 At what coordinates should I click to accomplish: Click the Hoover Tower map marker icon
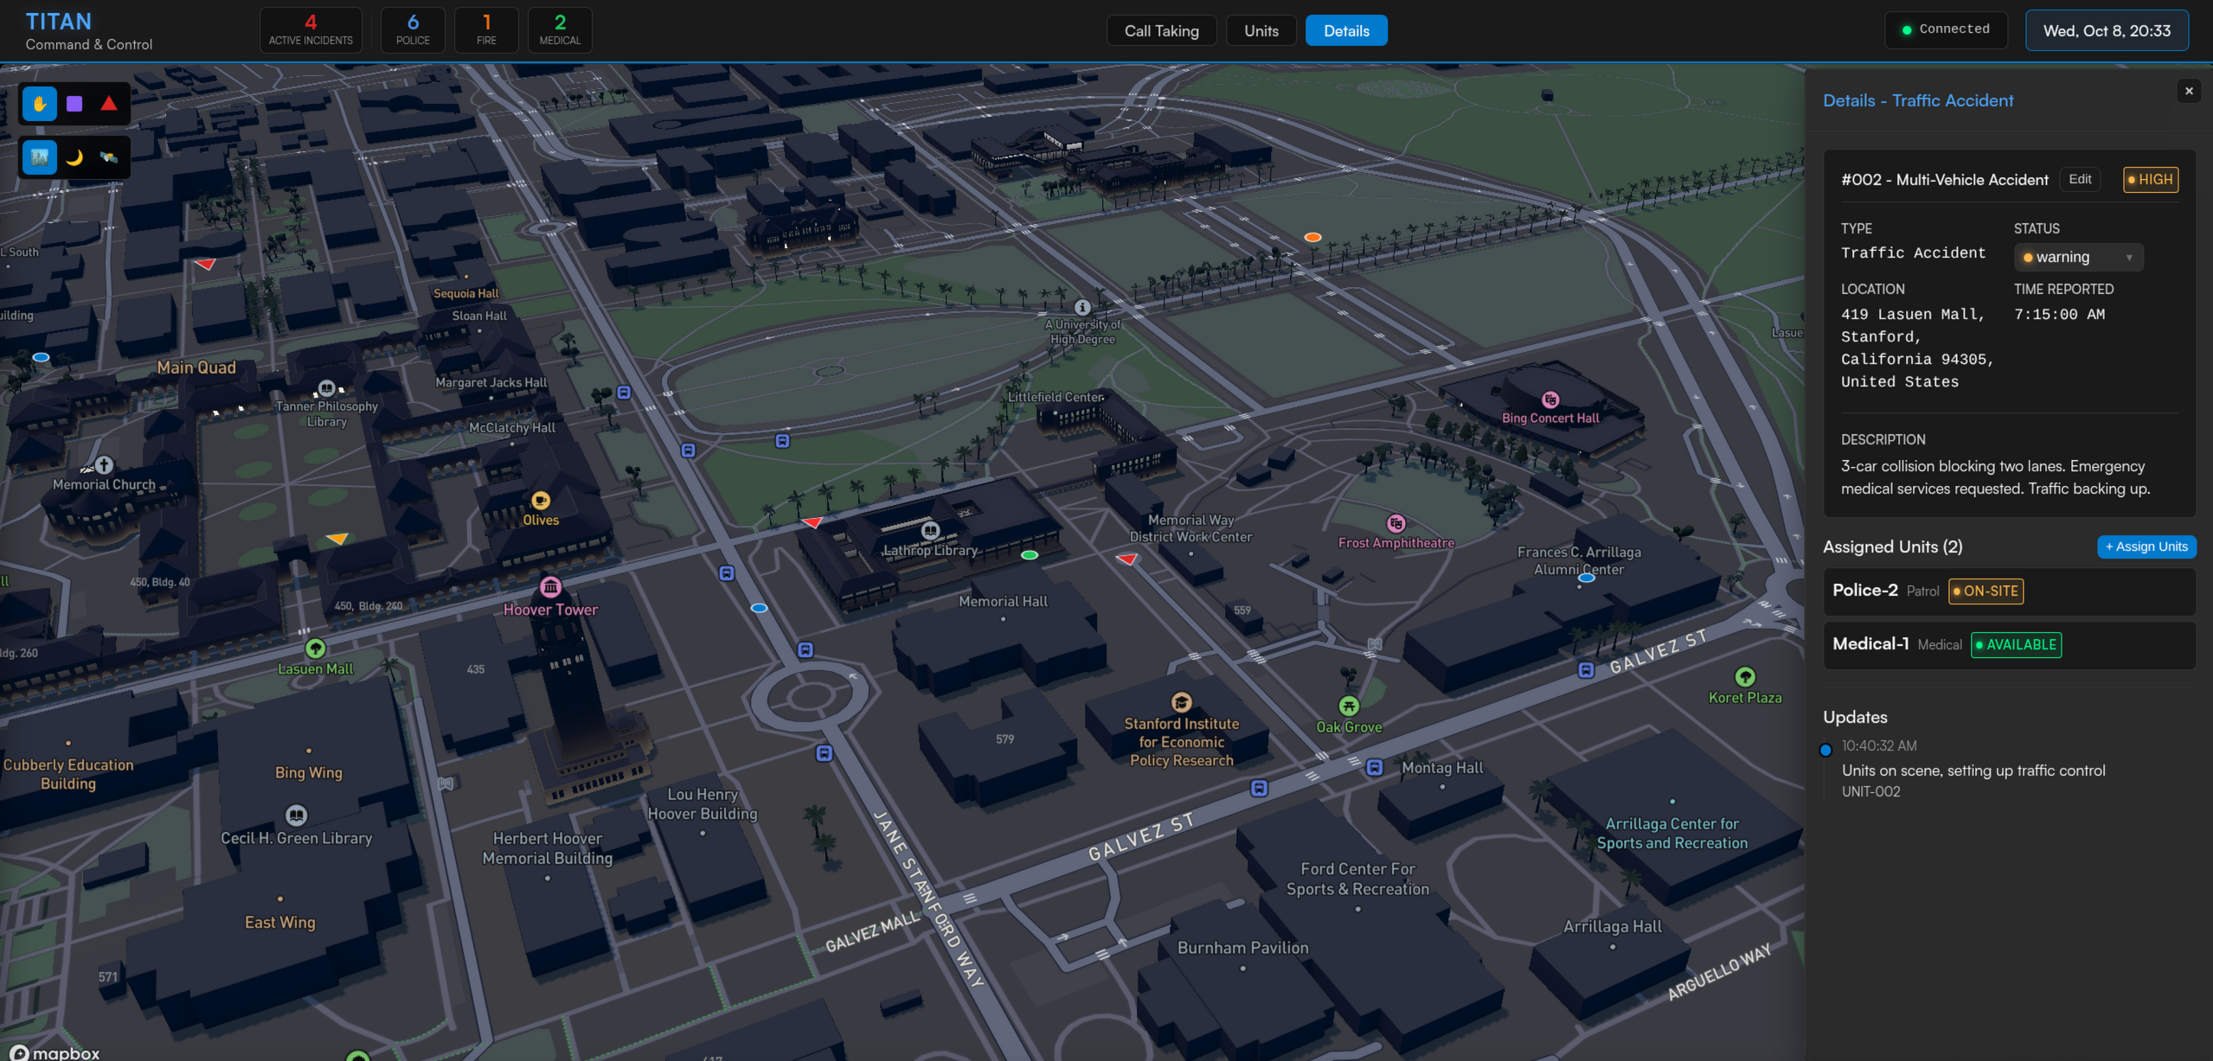[x=550, y=587]
